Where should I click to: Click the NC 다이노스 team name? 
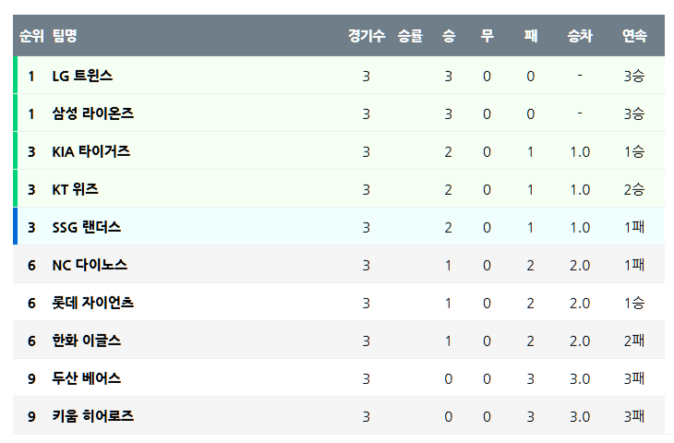pyautogui.click(x=90, y=265)
